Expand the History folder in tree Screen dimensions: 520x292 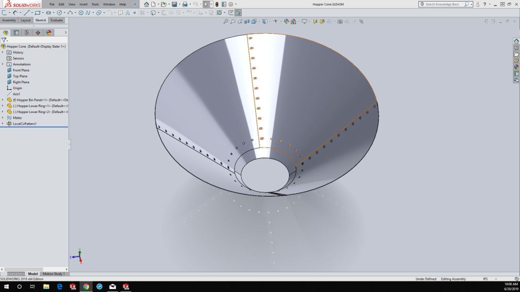click(x=3, y=52)
